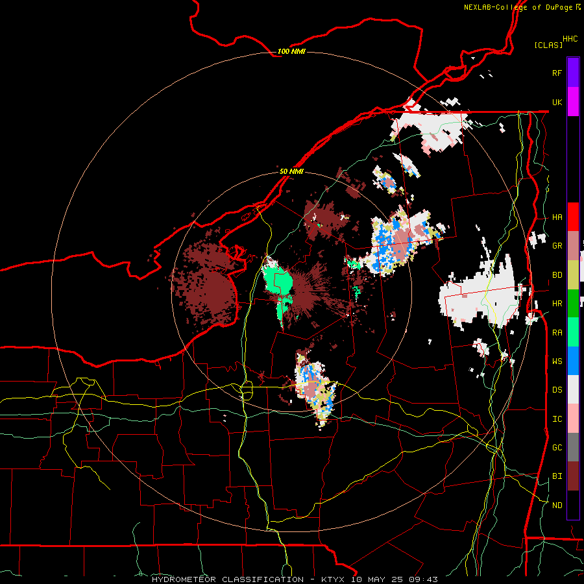Click the RA legend label

click(x=557, y=333)
